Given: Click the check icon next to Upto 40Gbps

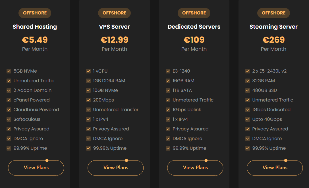Looking at the screenshot, I should click(248, 119).
